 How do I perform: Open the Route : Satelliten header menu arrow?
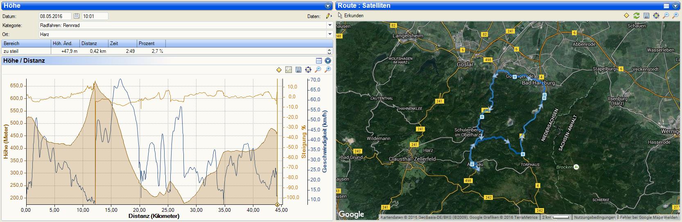pos(675,6)
